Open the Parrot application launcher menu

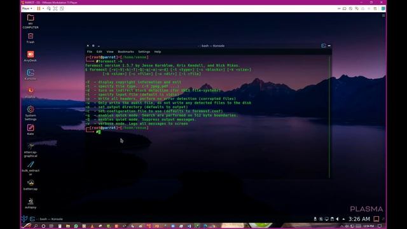click(x=24, y=219)
